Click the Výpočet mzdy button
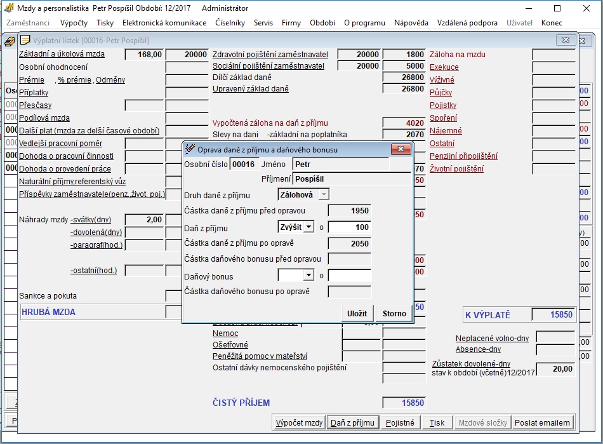Screen dimensions: 603x444 point(299,422)
